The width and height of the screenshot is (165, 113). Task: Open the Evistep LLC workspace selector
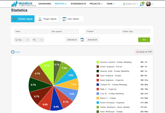(130, 4)
